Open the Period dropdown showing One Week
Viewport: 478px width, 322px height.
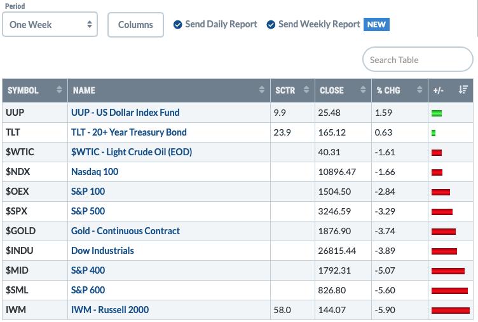click(x=50, y=24)
